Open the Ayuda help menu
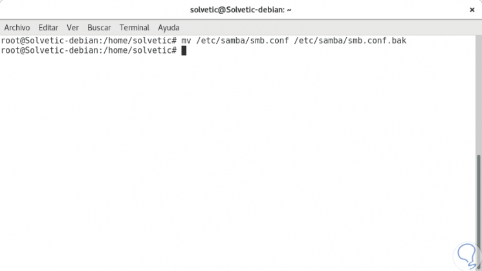Image resolution: width=482 pixels, height=271 pixels. coord(169,28)
